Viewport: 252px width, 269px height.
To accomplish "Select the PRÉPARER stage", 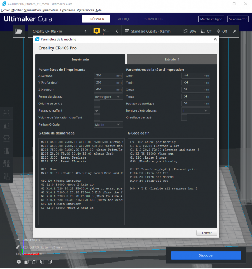I will click(96, 19).
